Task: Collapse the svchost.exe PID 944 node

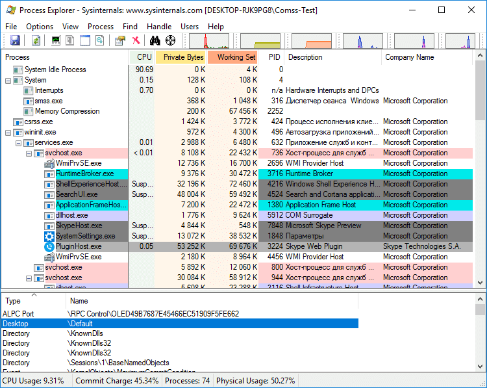Action: point(29,278)
